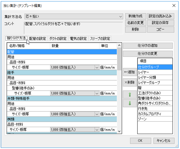Switch to the 振り分け方法 tab
Screen dimensions: 180x149
16,38
